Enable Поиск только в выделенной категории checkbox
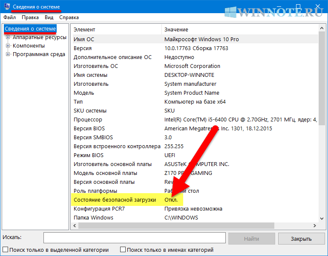 coord(6,250)
